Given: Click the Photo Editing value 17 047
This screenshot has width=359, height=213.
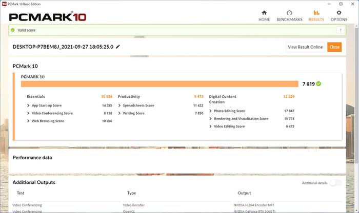Looking at the screenshot, I should 289,111.
